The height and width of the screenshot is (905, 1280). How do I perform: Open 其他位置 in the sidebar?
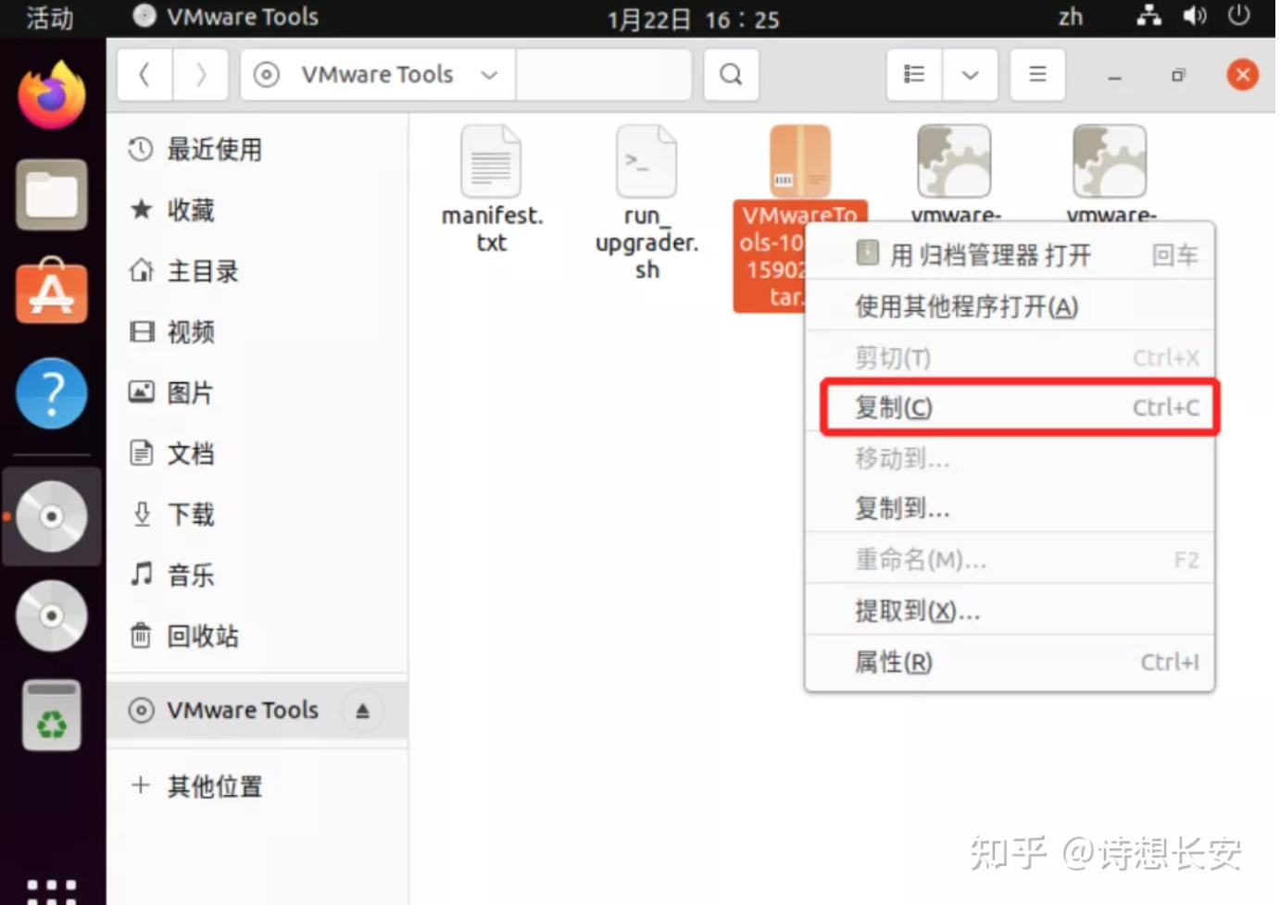(213, 786)
